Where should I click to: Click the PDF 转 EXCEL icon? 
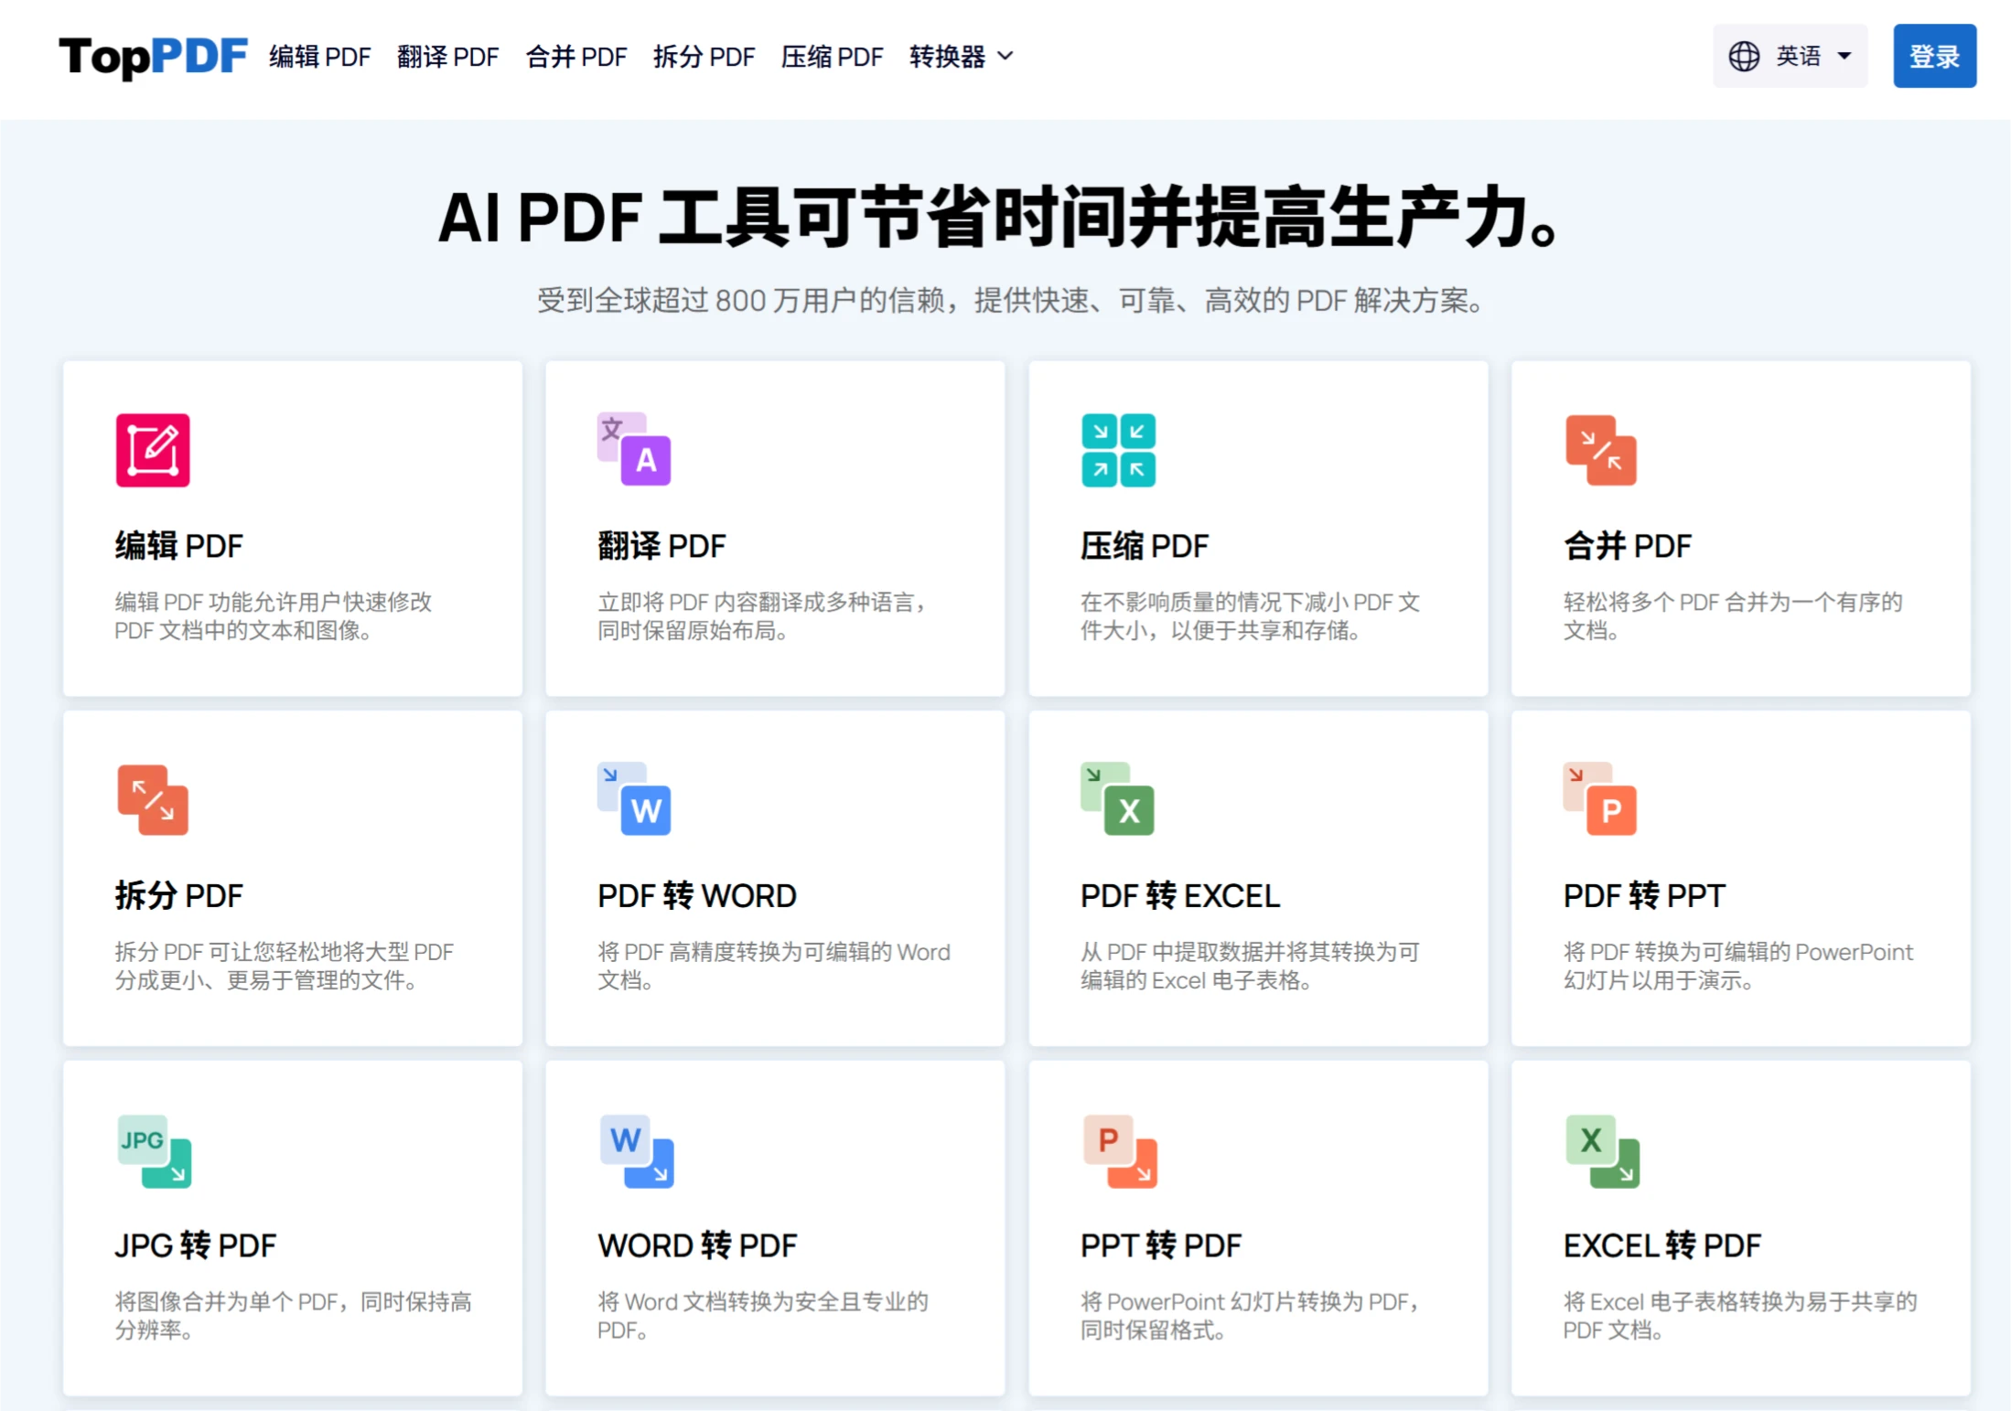coord(1118,798)
